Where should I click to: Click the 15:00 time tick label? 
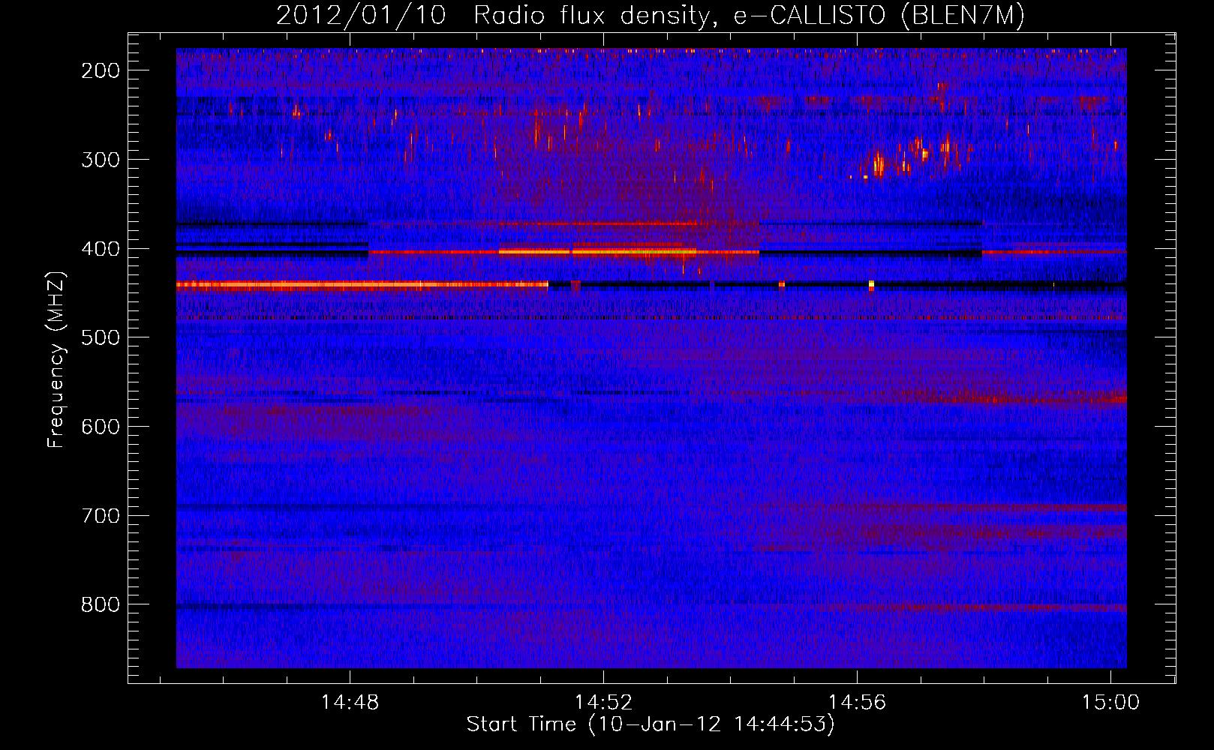(1110, 703)
